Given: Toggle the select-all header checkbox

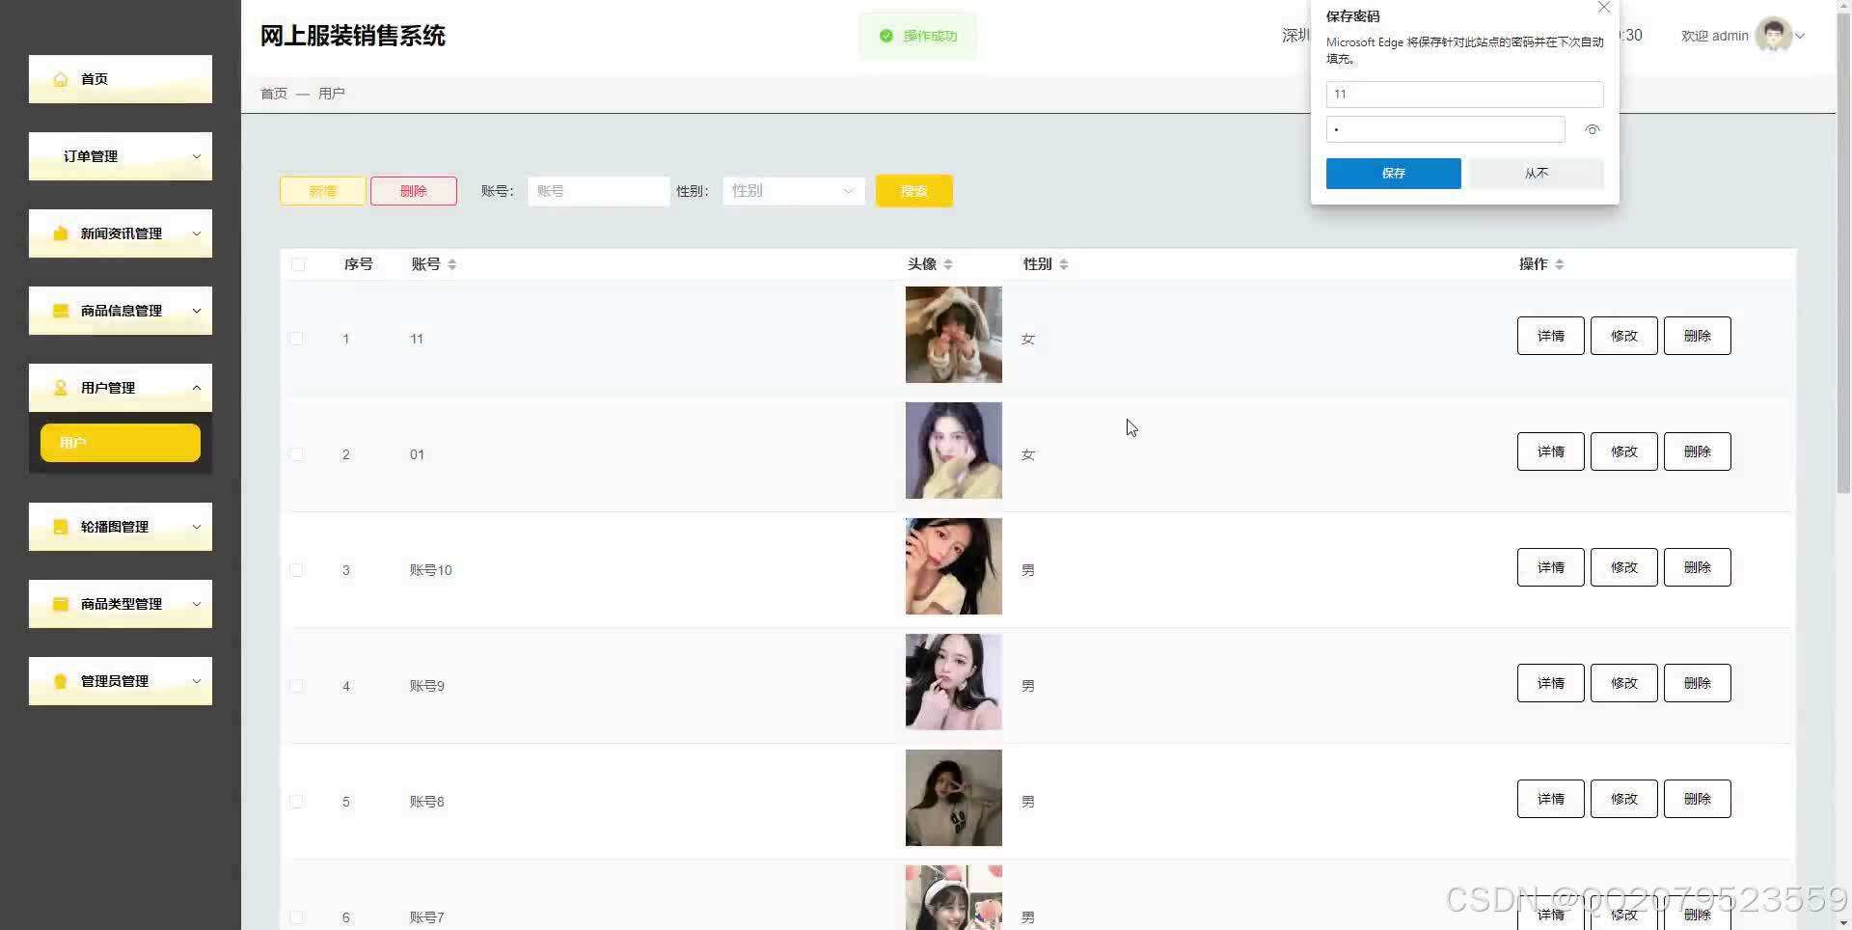Looking at the screenshot, I should click(298, 264).
